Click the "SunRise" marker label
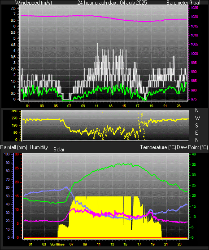The height and width of the screenshot is (250, 209). 57,244
